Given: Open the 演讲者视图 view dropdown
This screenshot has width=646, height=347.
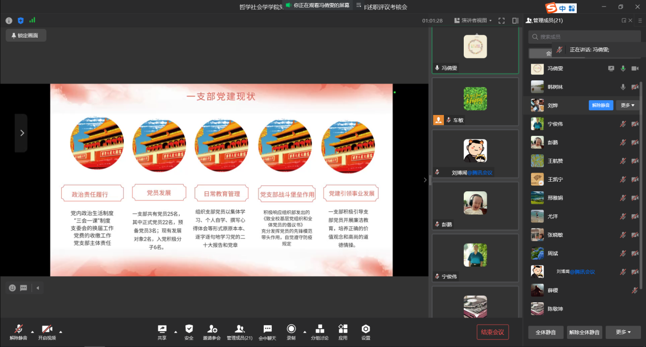Looking at the screenshot, I should pos(476,21).
